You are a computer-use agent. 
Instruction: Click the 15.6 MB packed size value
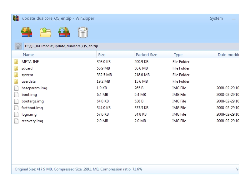(141, 81)
